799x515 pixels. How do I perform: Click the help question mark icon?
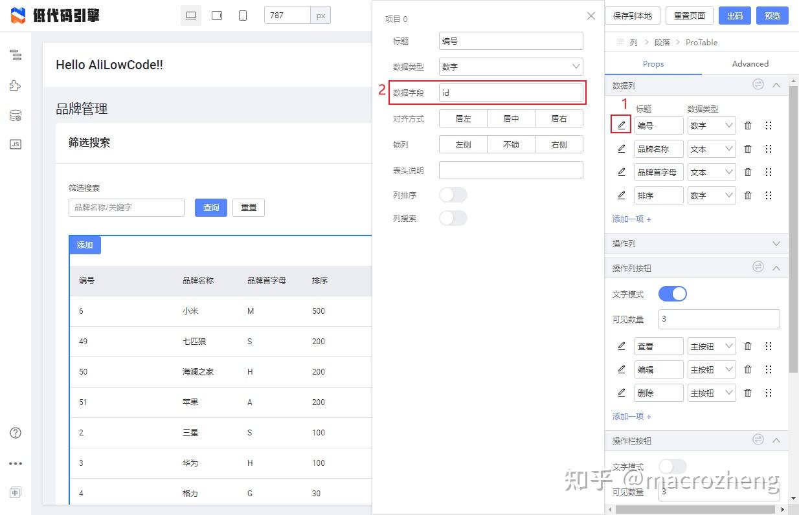(16, 433)
